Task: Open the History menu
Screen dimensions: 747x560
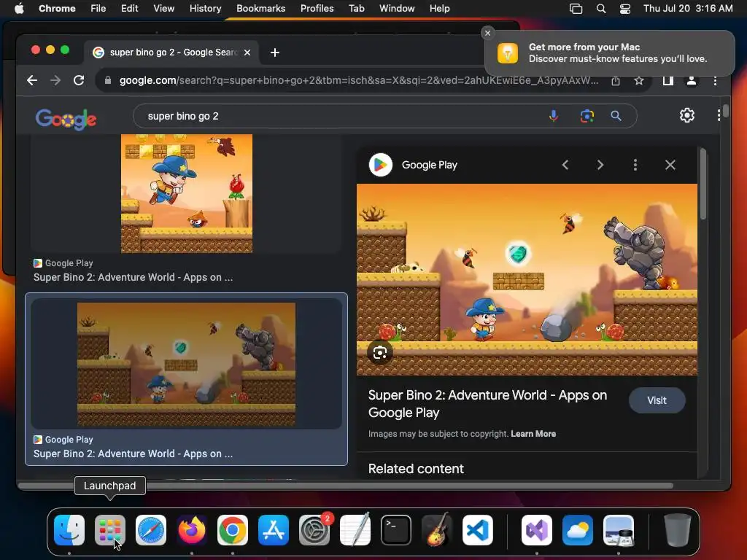Action: [x=205, y=8]
